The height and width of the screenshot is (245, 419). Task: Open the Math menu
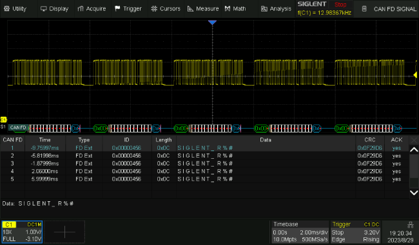[x=235, y=9]
